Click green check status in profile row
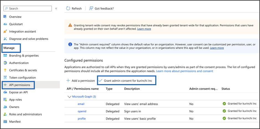The height and width of the screenshot is (129, 260). click(224, 119)
